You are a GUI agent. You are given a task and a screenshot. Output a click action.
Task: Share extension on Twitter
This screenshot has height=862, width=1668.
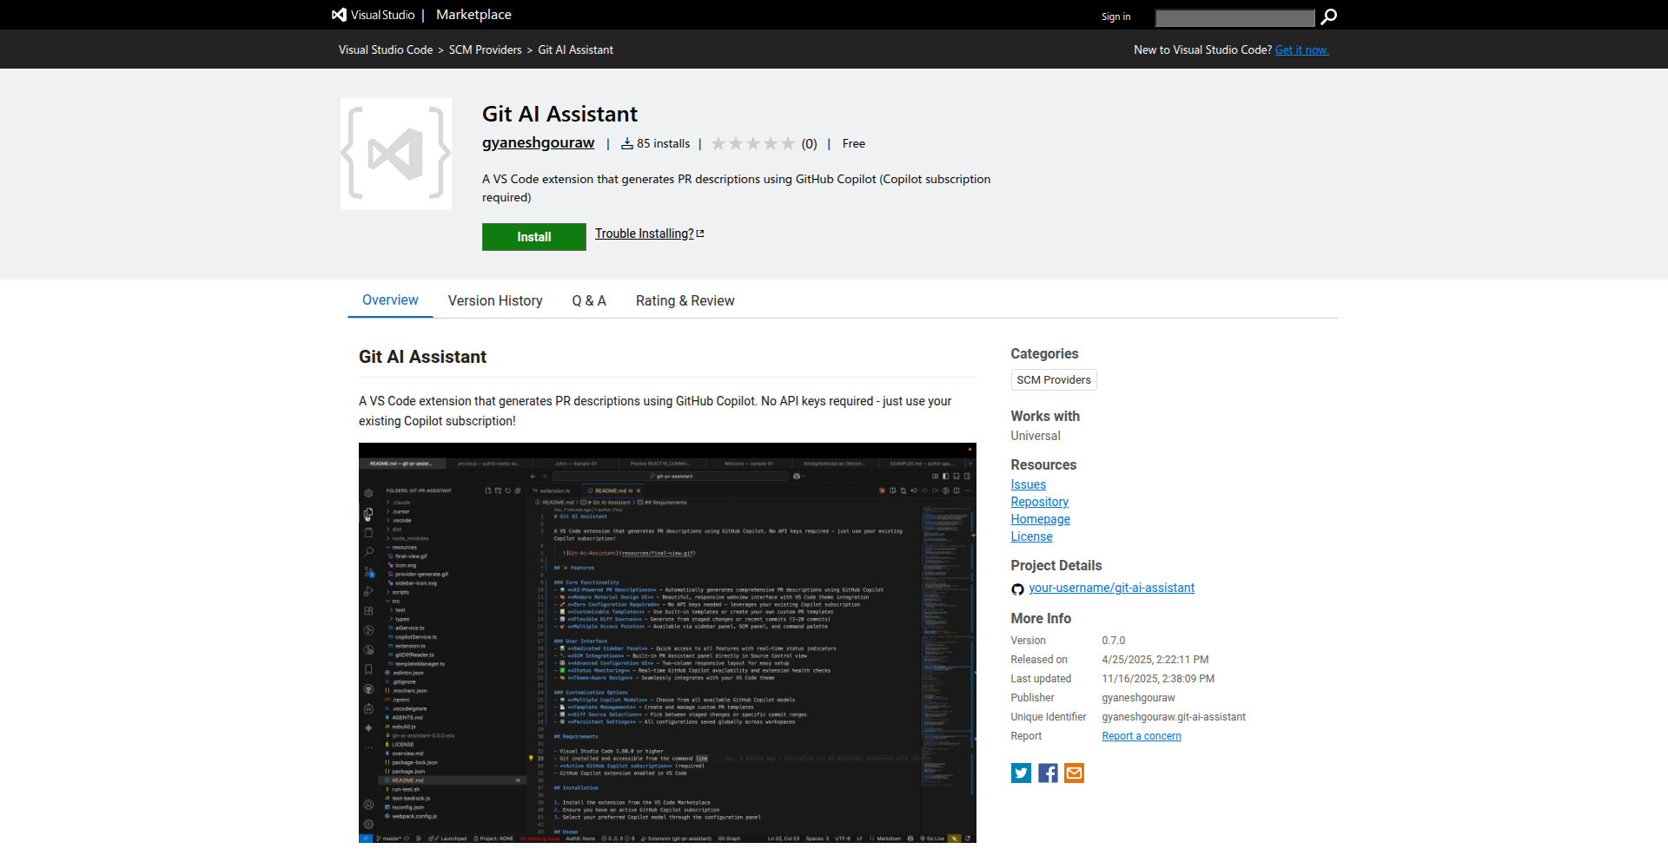[x=1021, y=773]
